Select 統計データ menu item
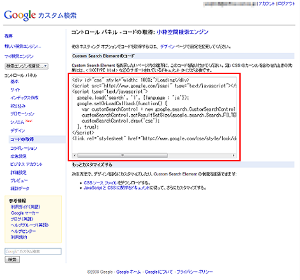This screenshot has height=280, width=300. (20, 188)
